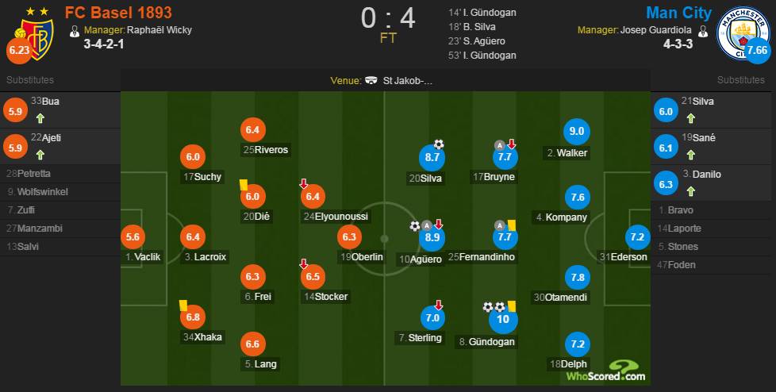776x392 pixels.
Task: Click Gündogan's yellow card icon
Action: (x=512, y=304)
